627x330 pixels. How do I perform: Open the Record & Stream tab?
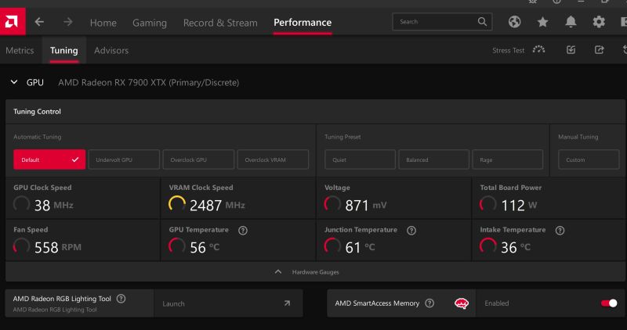[220, 23]
